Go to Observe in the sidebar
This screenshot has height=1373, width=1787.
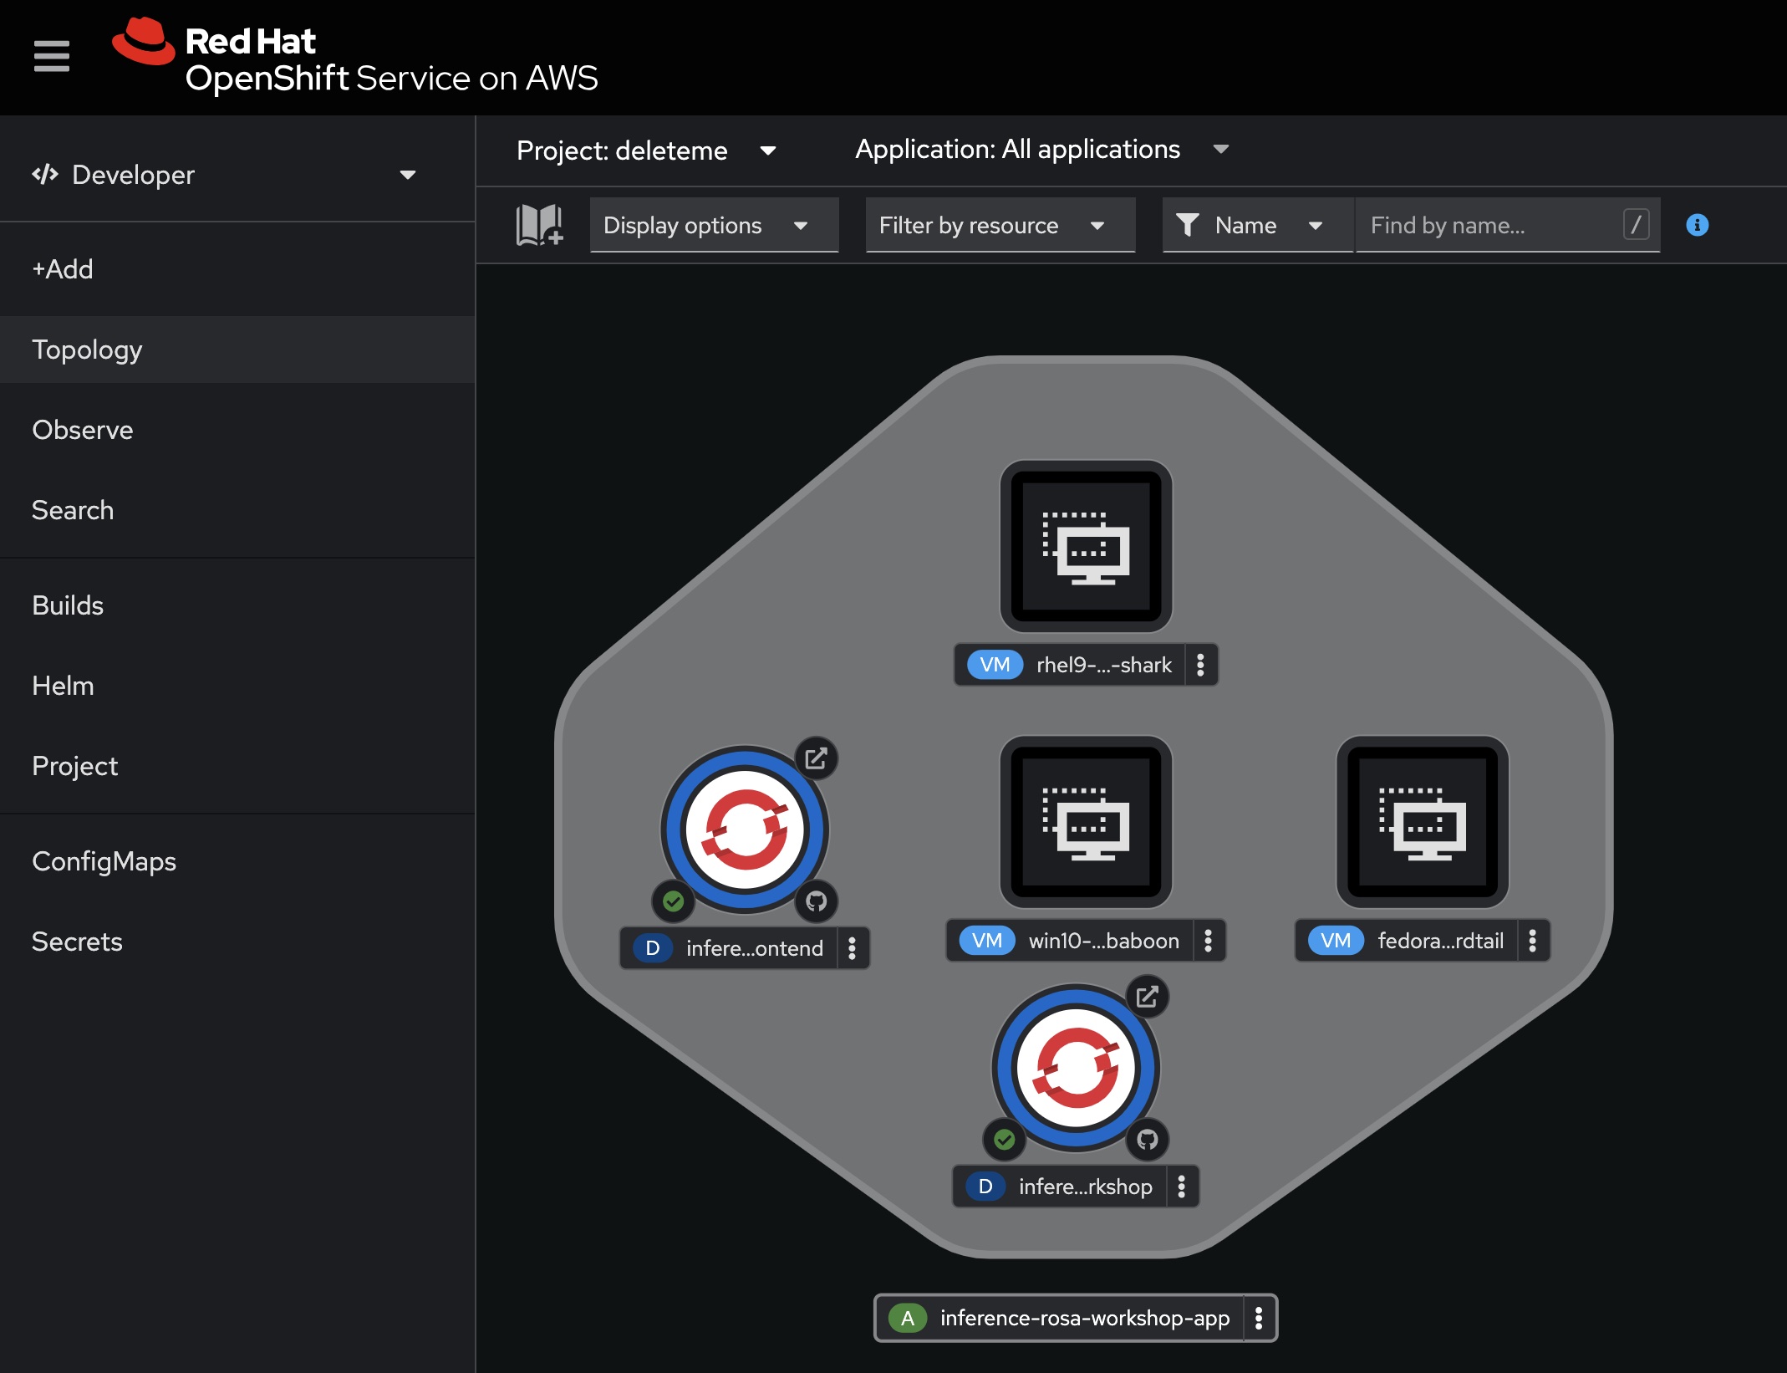[82, 430]
